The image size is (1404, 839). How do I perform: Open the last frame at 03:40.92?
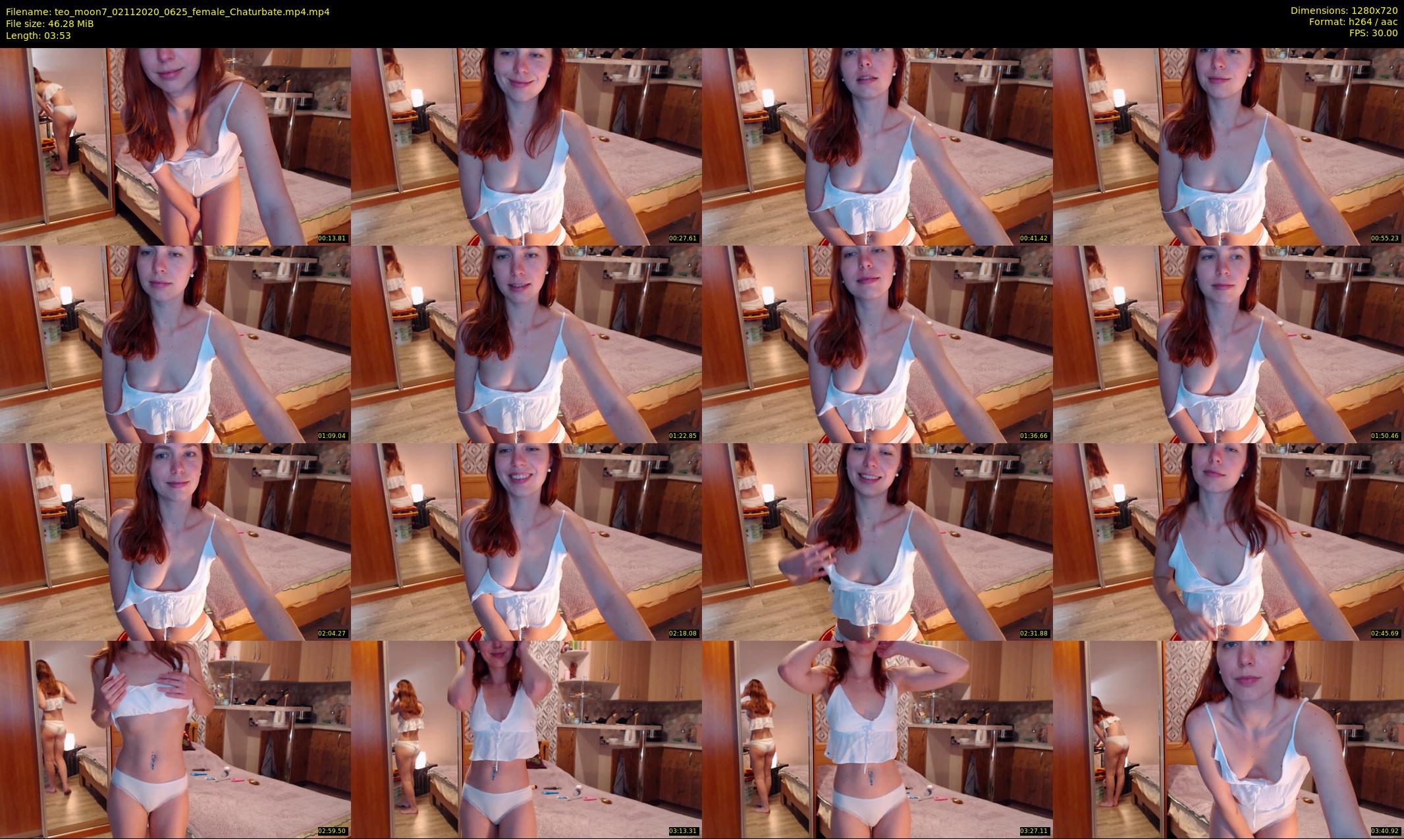[x=1228, y=739]
